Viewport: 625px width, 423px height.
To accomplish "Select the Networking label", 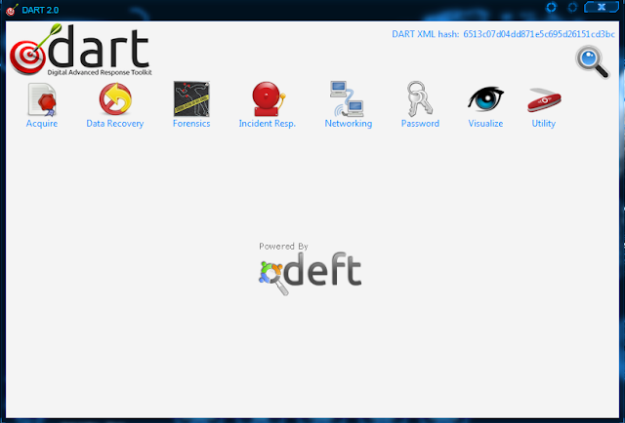I will pos(349,124).
